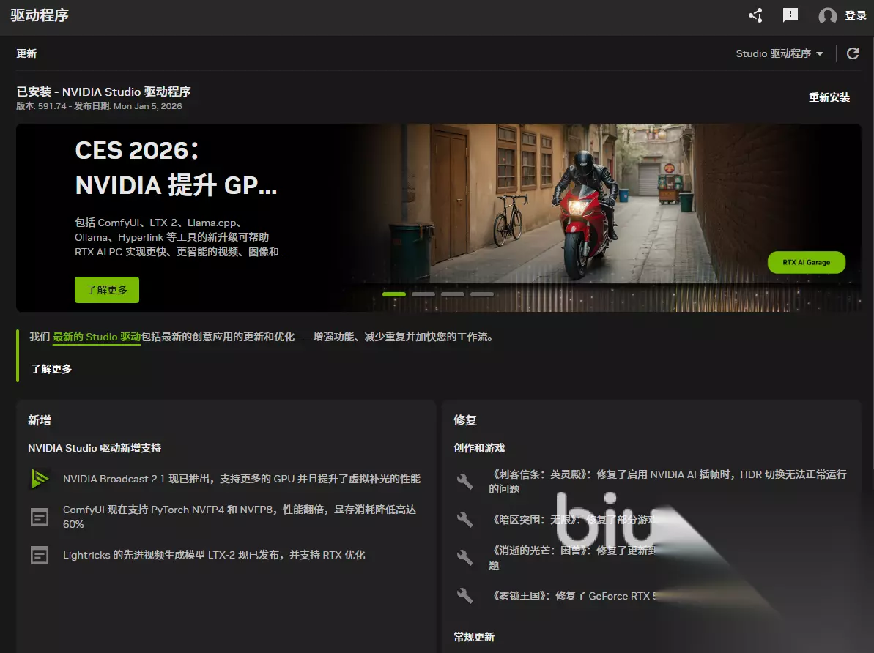874x653 pixels.
Task: Click the 修复 panel heading
Action: tap(465, 420)
